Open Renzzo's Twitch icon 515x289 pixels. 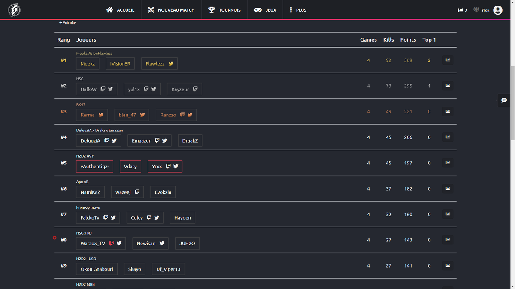click(182, 115)
